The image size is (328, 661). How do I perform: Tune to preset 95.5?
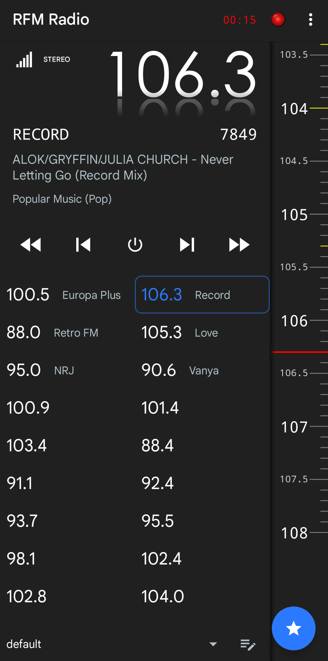(x=202, y=521)
